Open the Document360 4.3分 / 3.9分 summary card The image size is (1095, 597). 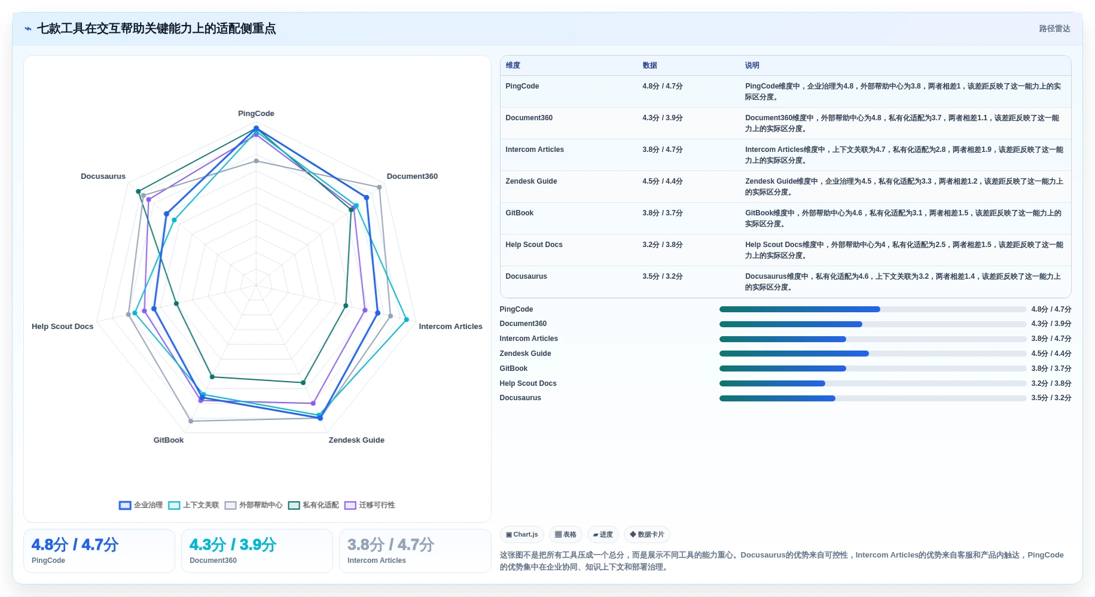click(257, 551)
